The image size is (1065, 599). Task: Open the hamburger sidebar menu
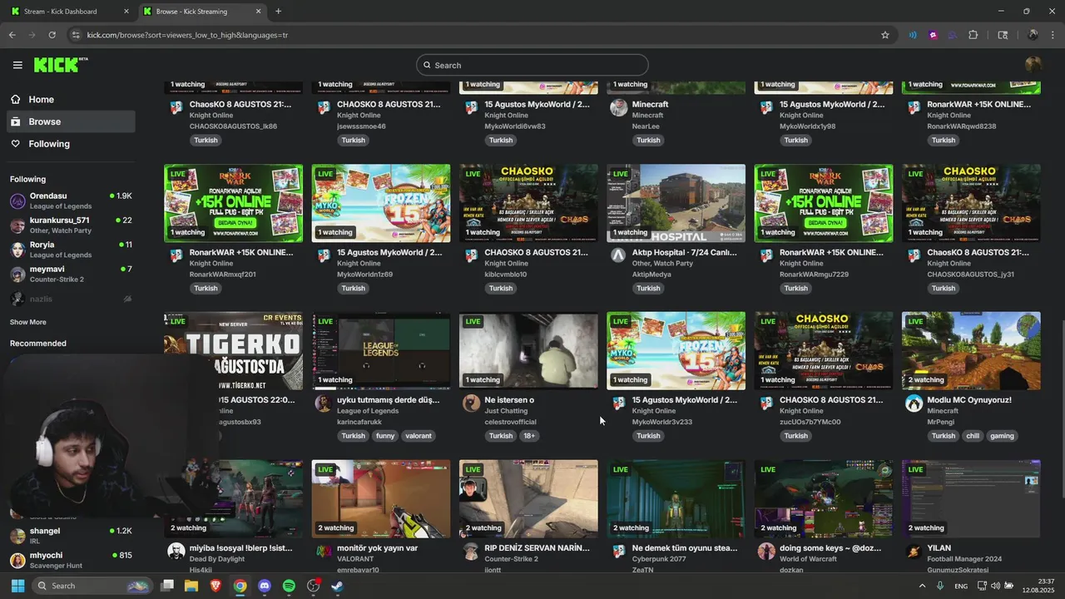[x=17, y=65]
